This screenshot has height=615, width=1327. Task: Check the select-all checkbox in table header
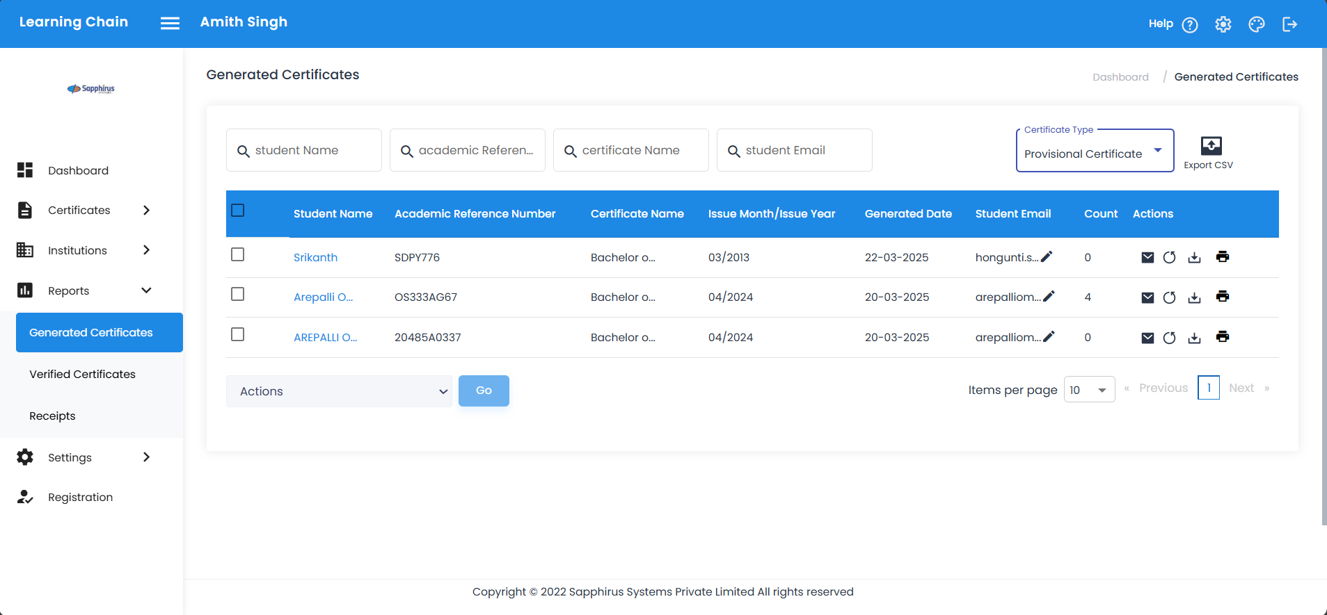(x=238, y=211)
